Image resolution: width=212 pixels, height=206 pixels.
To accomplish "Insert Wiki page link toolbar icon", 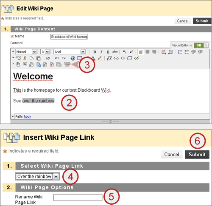I will point(67,65).
